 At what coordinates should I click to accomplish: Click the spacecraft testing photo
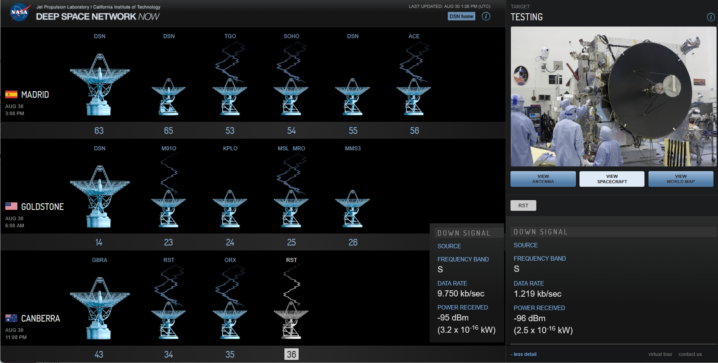click(613, 97)
